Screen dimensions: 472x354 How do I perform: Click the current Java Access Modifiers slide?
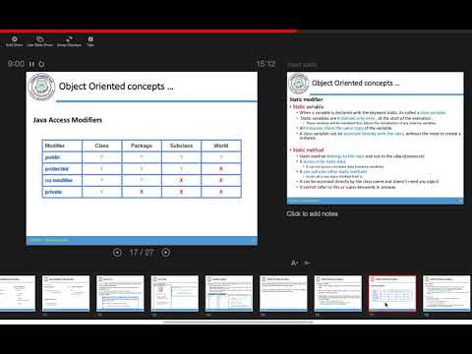coord(142,158)
